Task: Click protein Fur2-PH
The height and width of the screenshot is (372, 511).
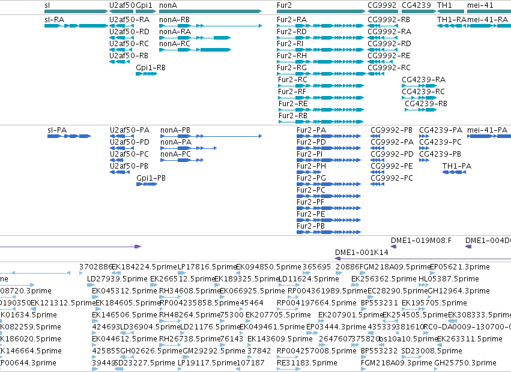Action: click(x=309, y=172)
